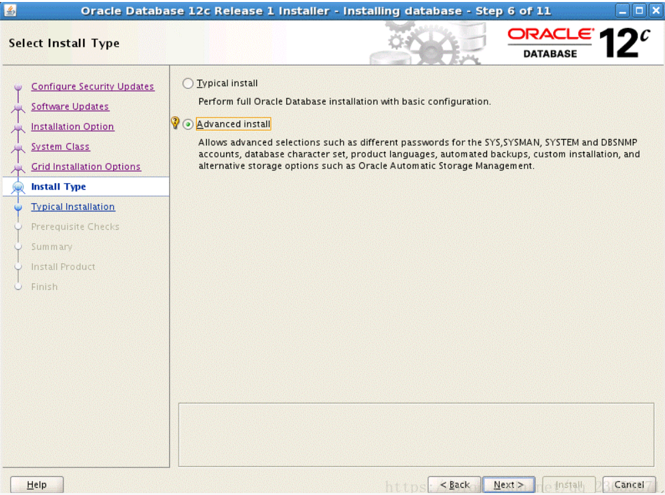Go to the Software Updates step
Image resolution: width=665 pixels, height=495 pixels.
coord(70,107)
